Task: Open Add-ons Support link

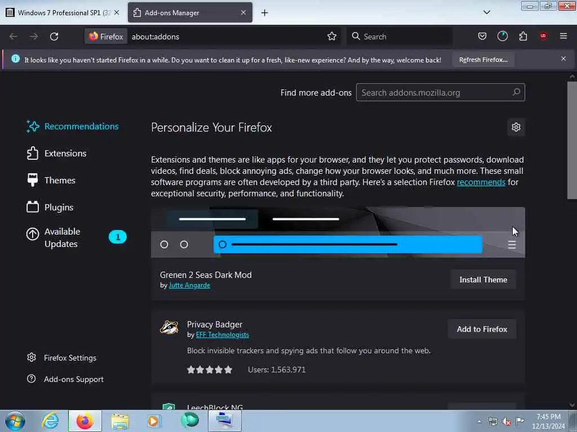Action: point(65,379)
